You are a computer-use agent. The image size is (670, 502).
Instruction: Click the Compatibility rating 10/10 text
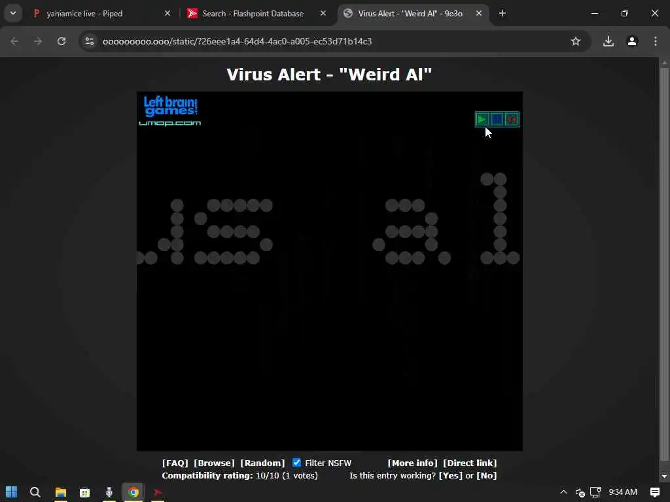click(239, 476)
